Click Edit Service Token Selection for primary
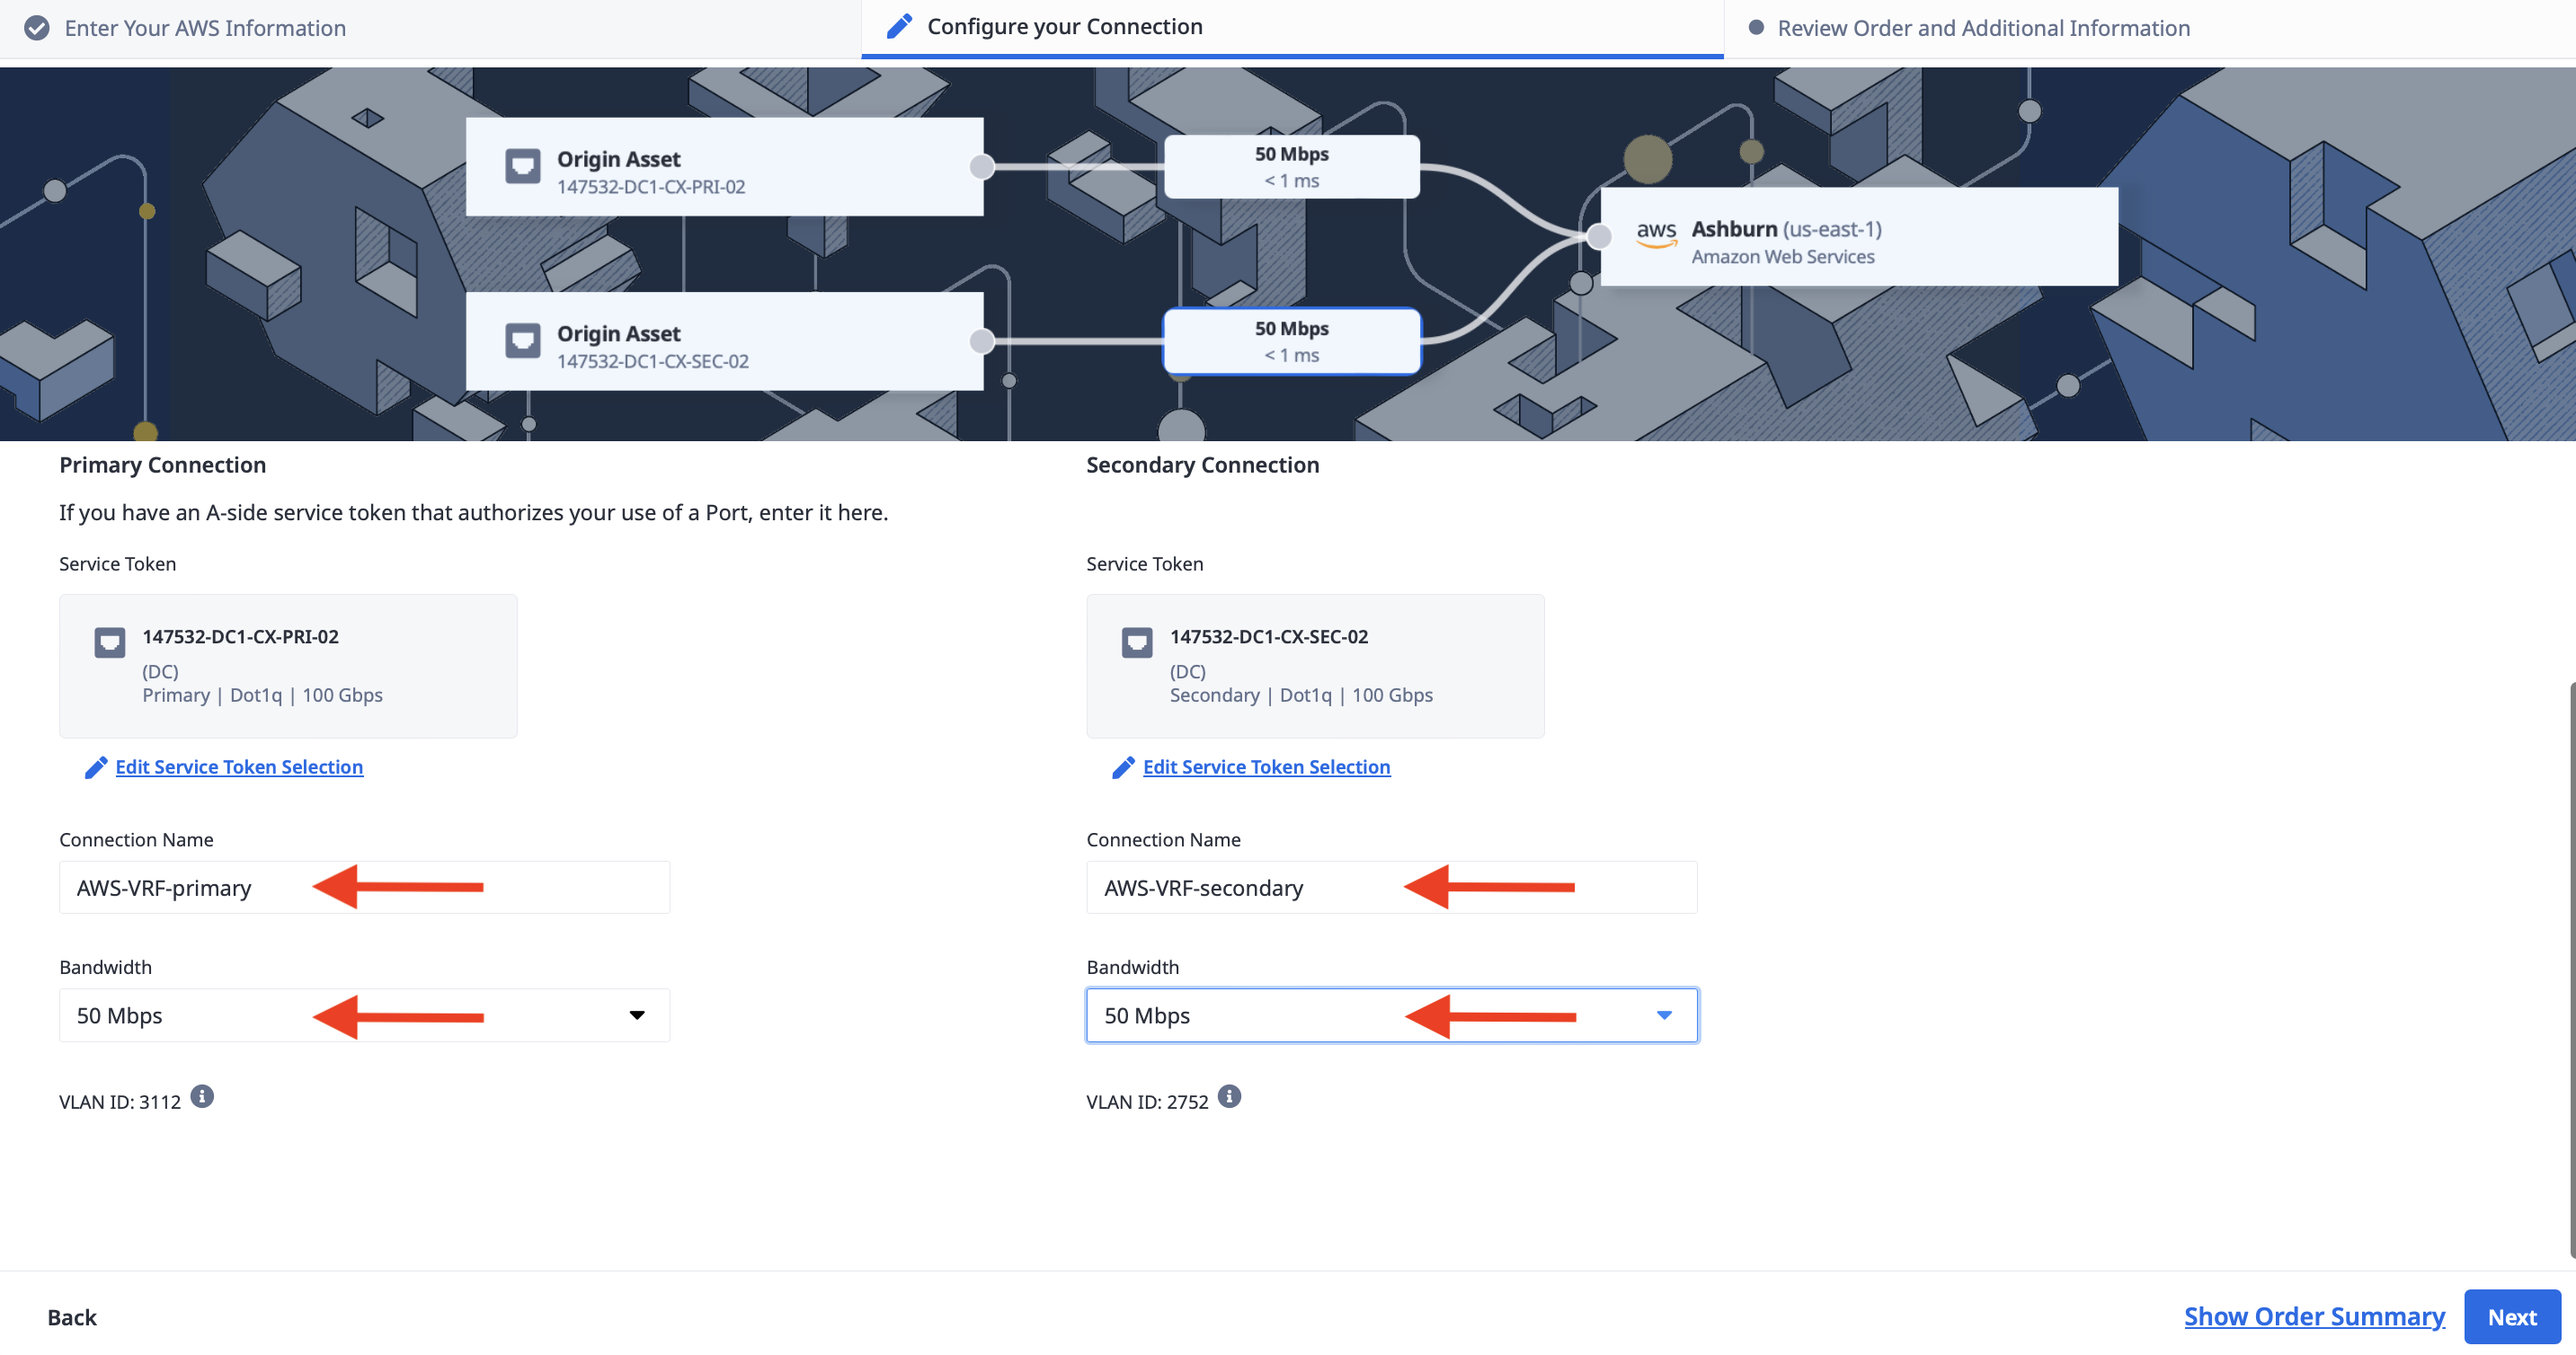This screenshot has height=1355, width=2576. coord(238,766)
